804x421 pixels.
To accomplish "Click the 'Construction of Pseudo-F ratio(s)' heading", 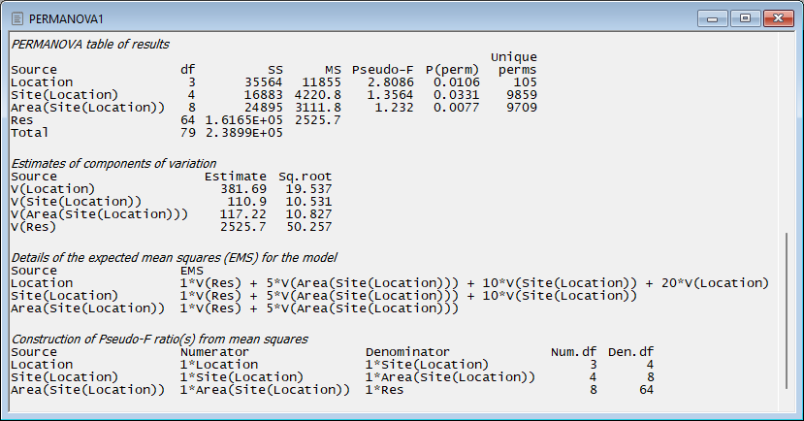I will pos(159,338).
